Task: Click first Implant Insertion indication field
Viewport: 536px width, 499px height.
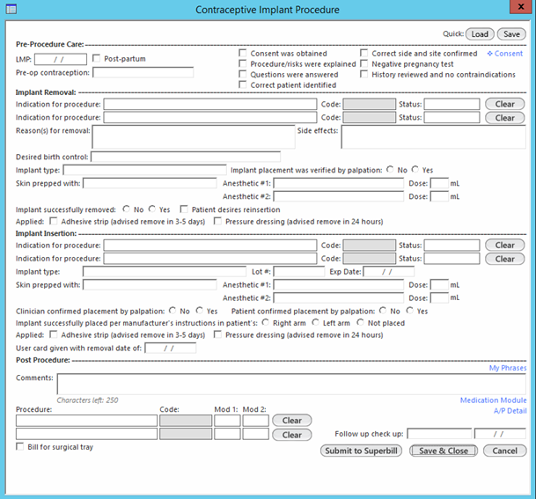Action: pos(210,246)
